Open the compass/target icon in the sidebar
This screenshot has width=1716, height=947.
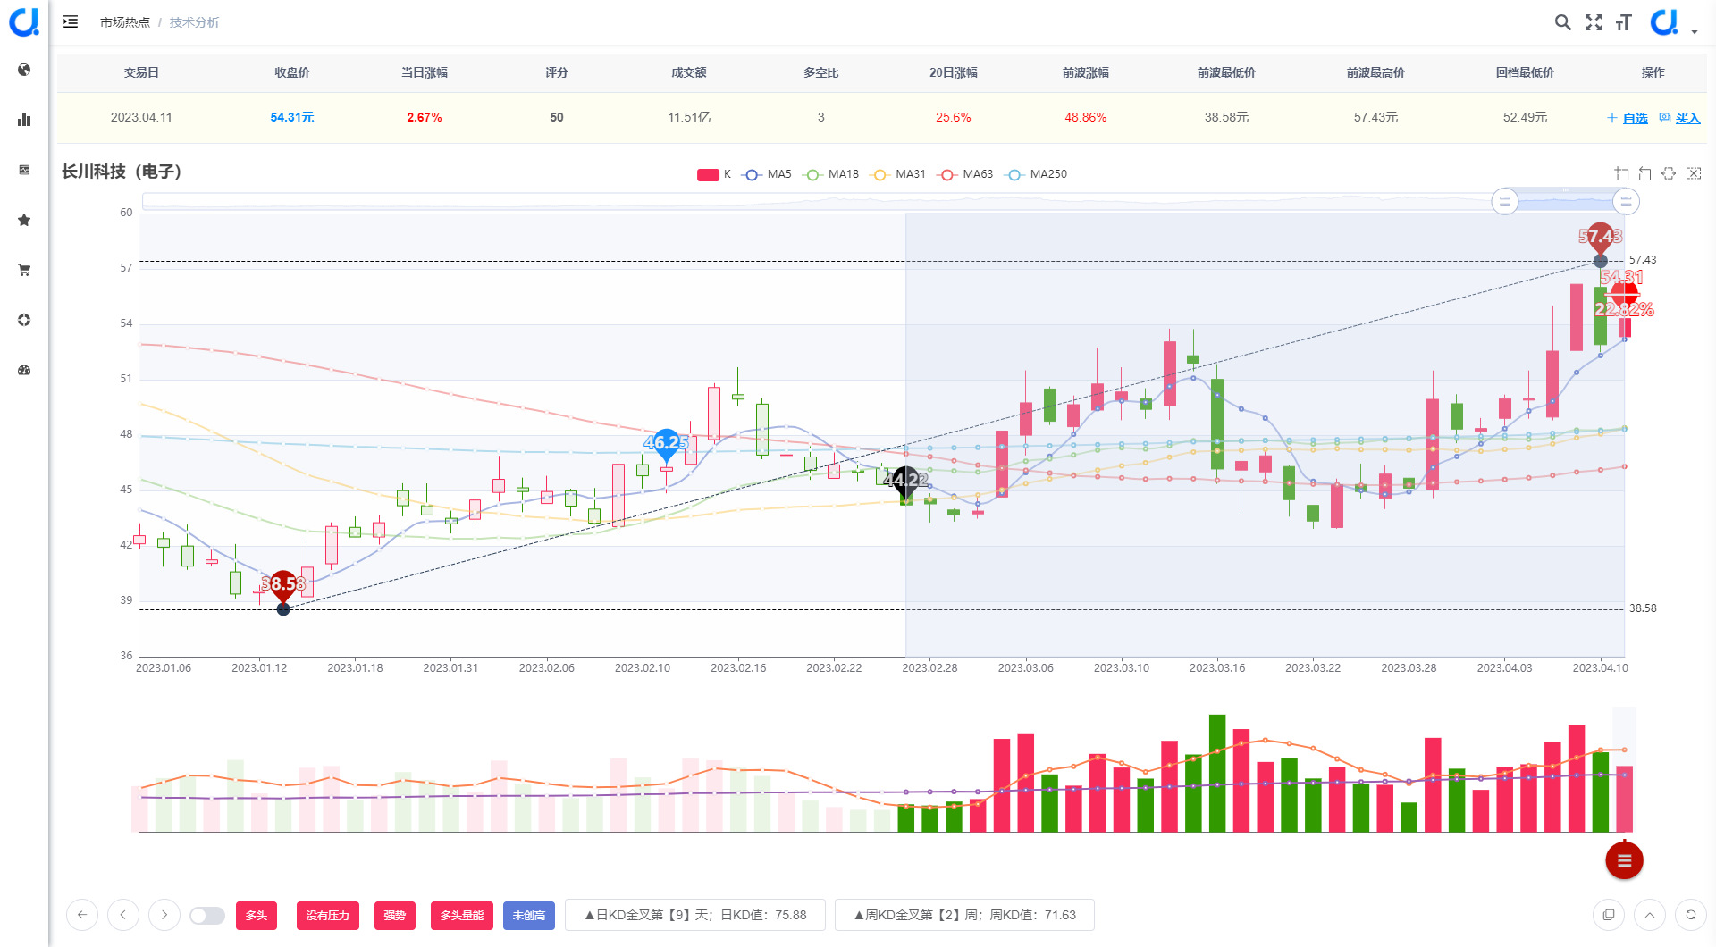pyautogui.click(x=24, y=320)
